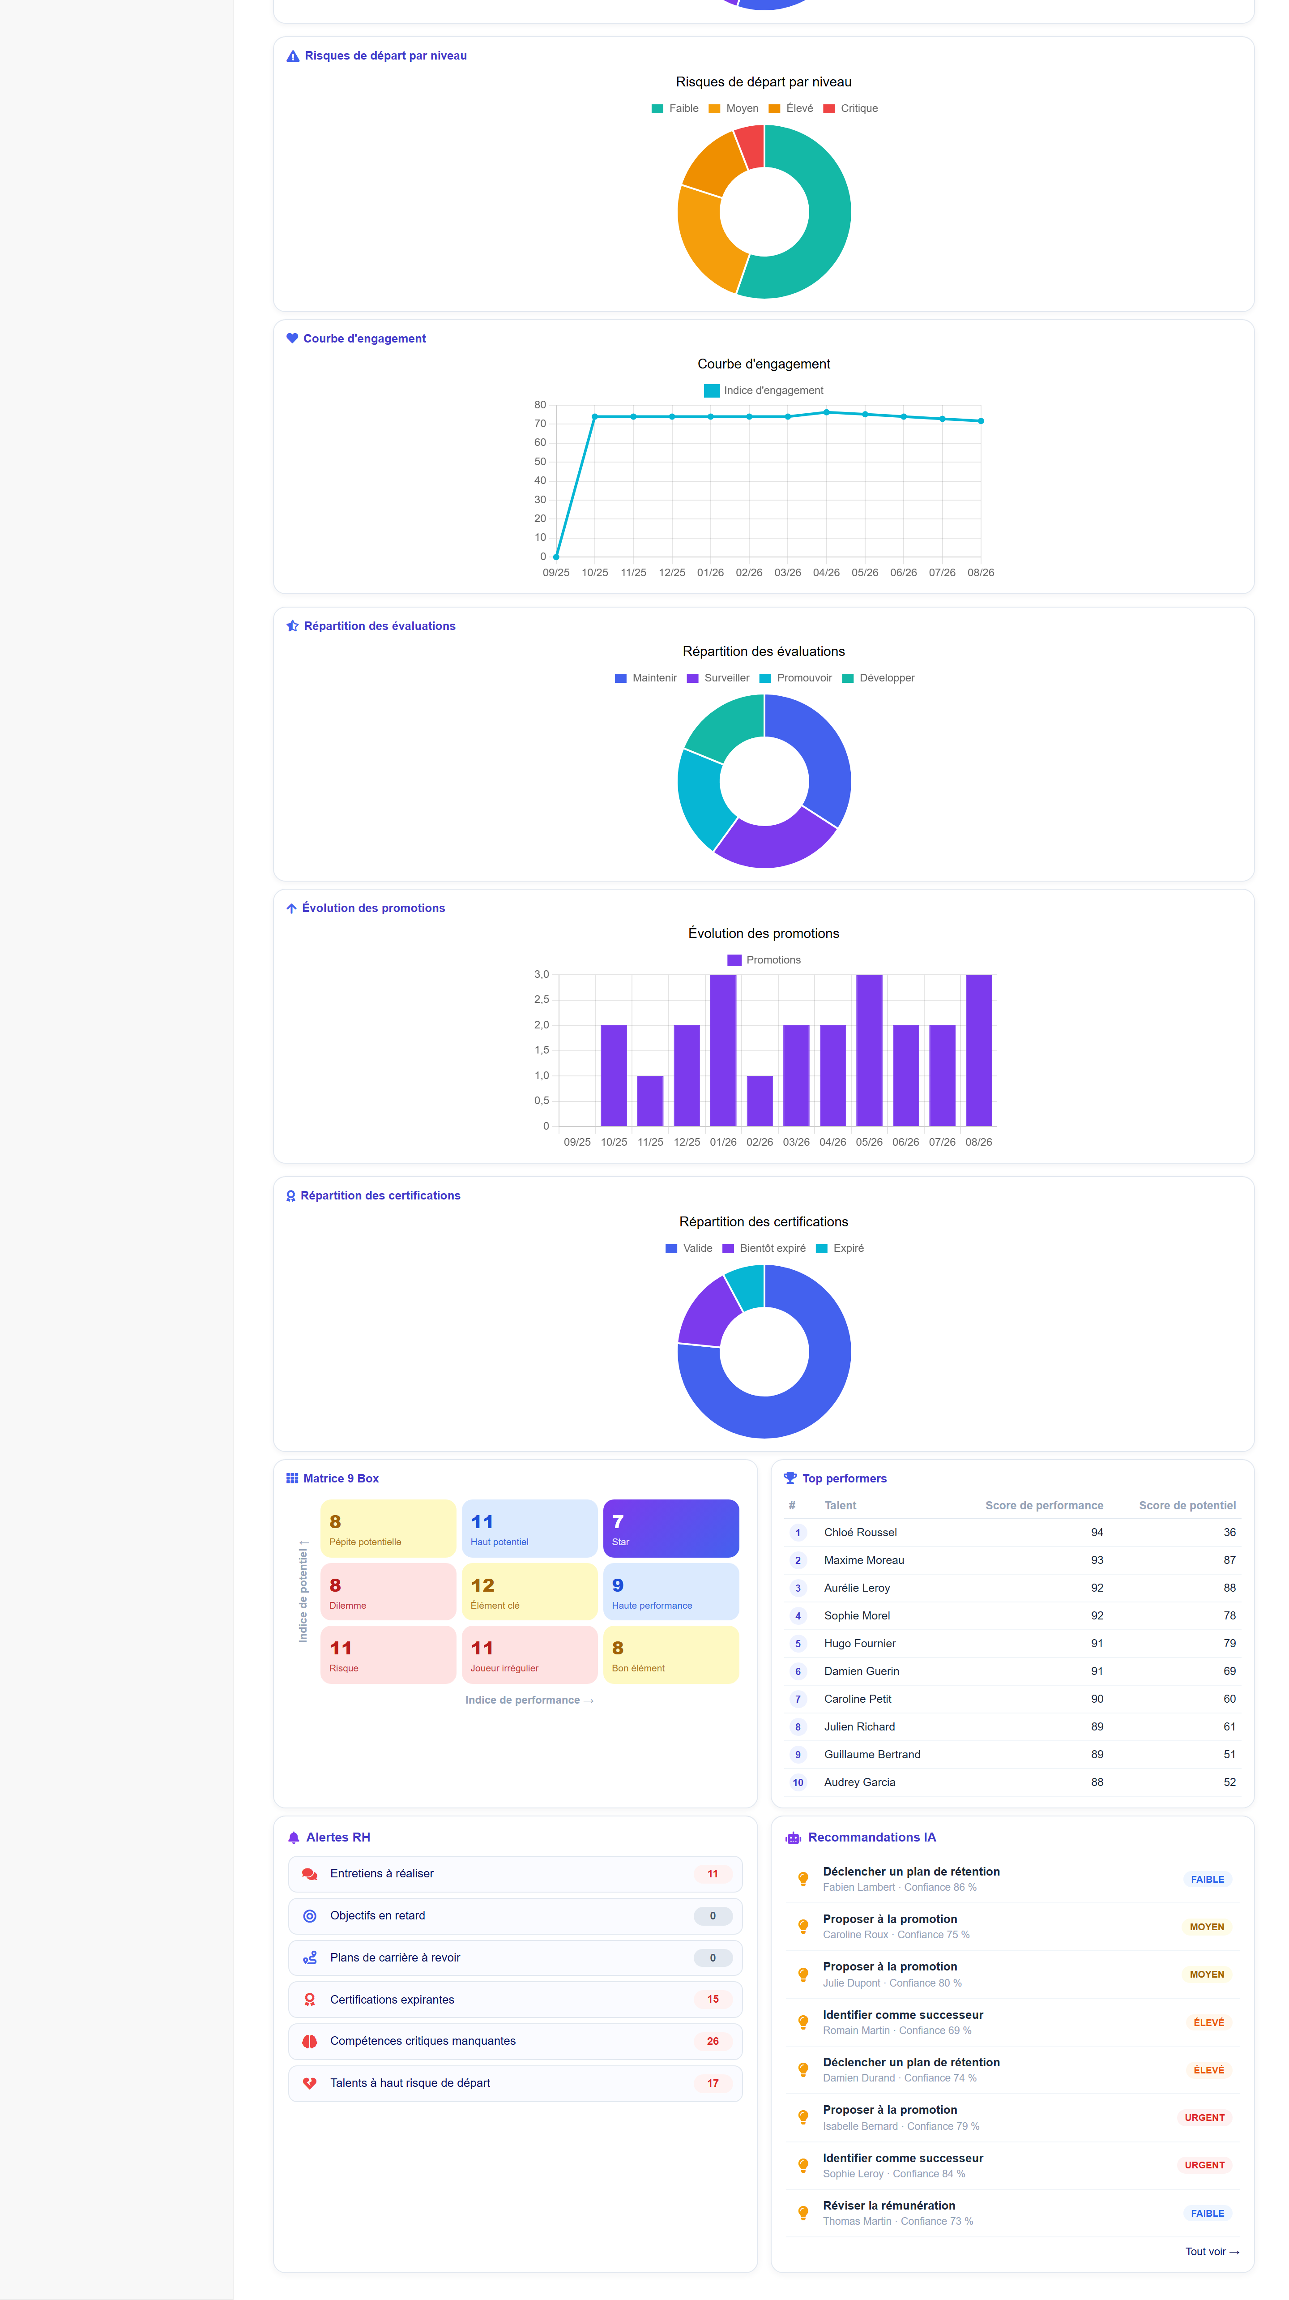Click the up arrow icon beside Évolution des promotions
Viewport: 1289px width, 2300px height.
291,908
